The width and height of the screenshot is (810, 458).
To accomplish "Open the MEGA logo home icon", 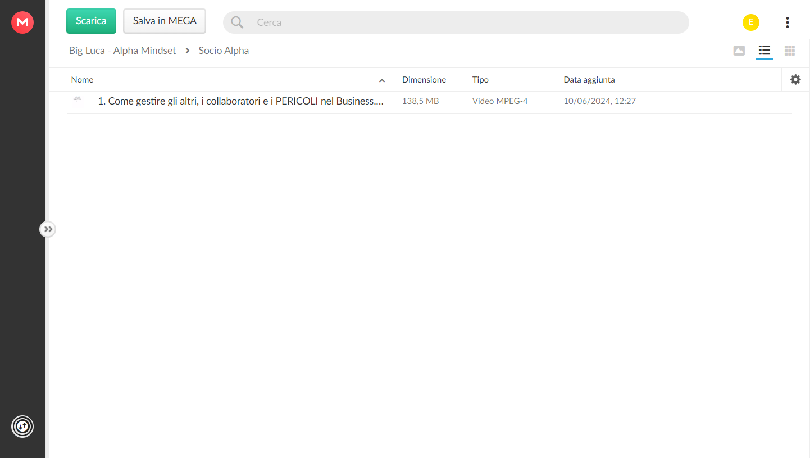I will 22,22.
